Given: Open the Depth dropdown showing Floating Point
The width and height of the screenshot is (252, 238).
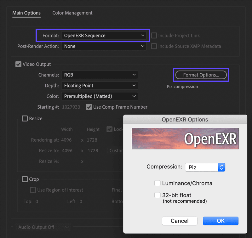Looking at the screenshot, I should 100,85.
